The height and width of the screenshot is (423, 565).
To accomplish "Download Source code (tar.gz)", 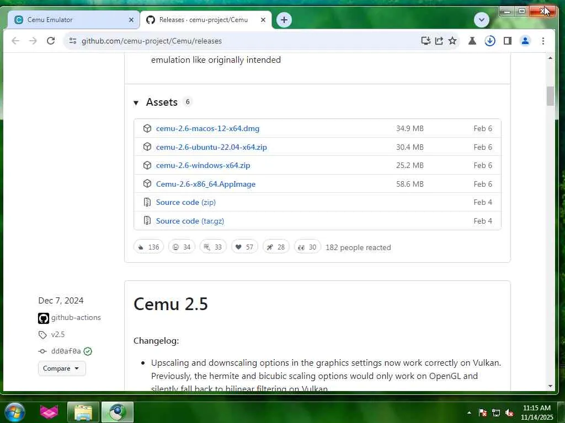I will pyautogui.click(x=190, y=221).
